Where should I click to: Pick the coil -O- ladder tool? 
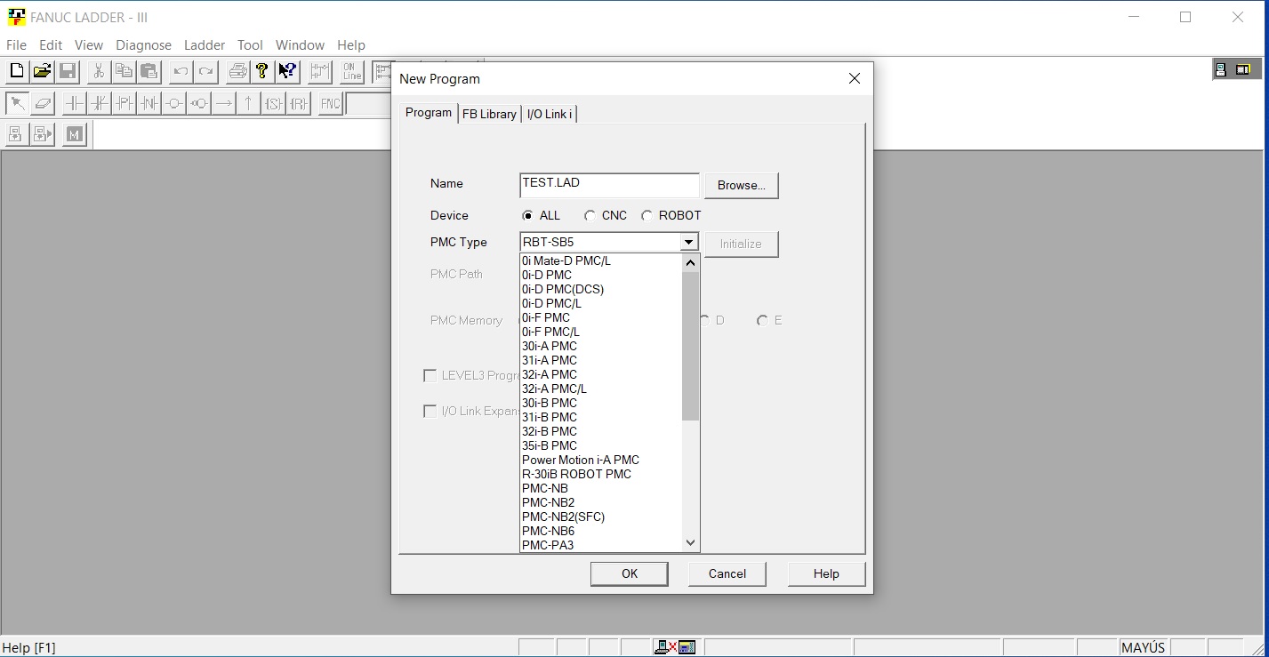coord(174,103)
